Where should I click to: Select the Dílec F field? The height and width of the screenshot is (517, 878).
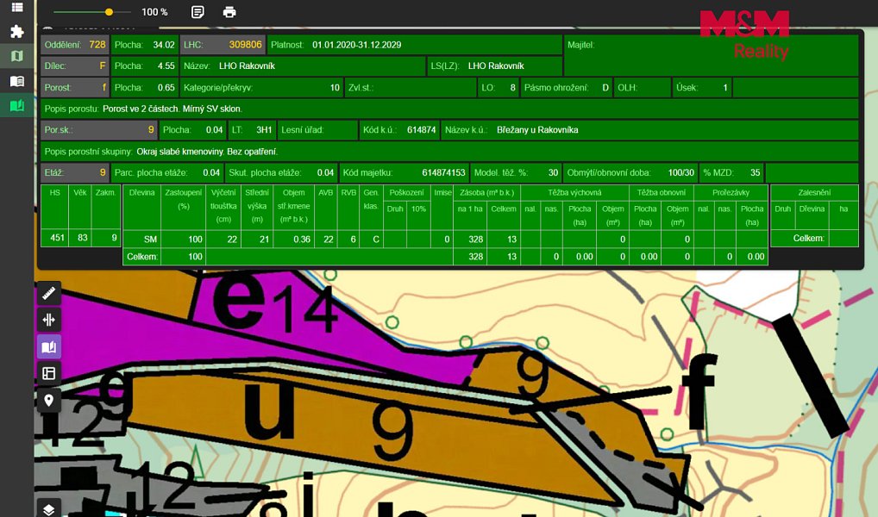click(75, 66)
